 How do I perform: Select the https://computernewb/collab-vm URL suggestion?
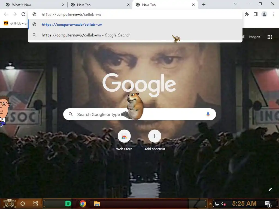coord(135,24)
